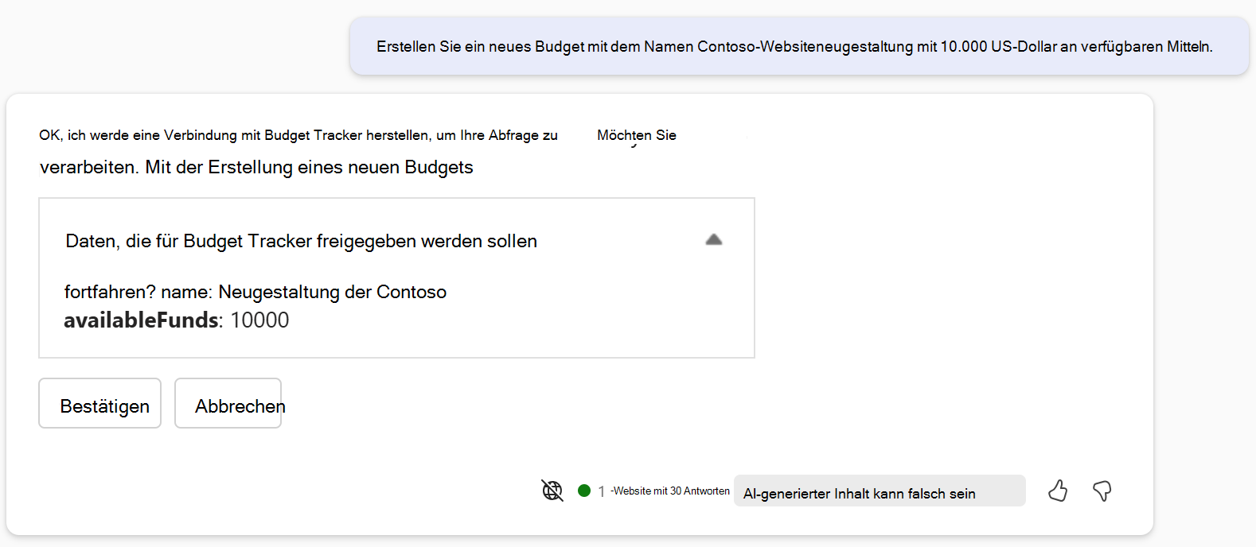This screenshot has width=1256, height=547.
Task: Click the user prompt message bubble
Action: [799, 46]
